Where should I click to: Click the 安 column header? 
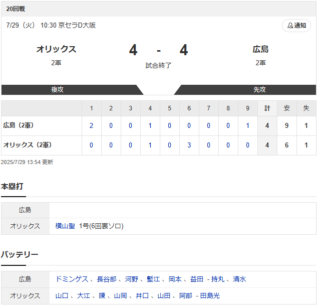coord(286,108)
